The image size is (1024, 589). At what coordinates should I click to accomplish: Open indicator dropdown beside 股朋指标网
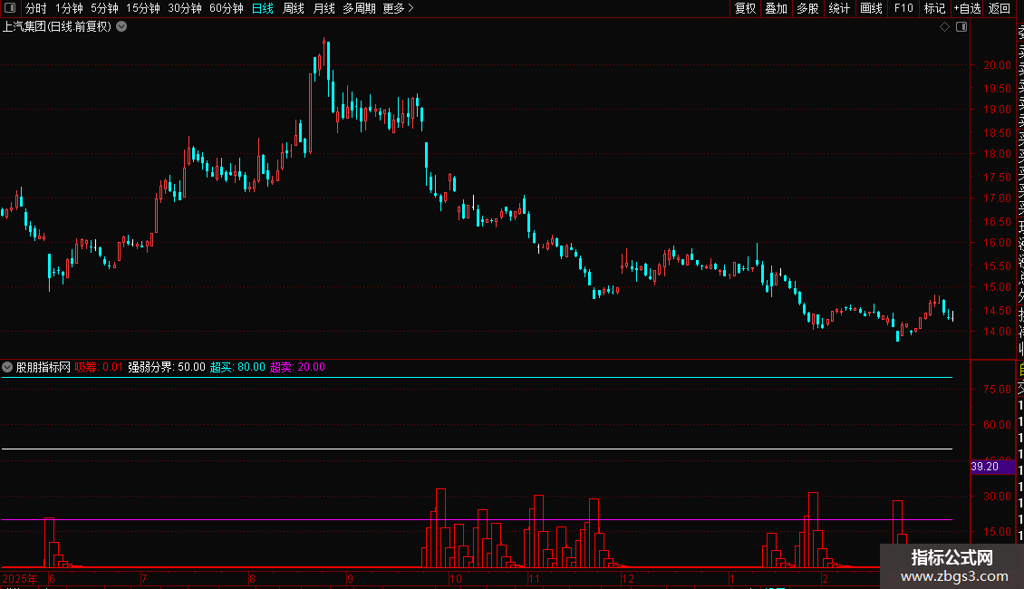[7, 367]
